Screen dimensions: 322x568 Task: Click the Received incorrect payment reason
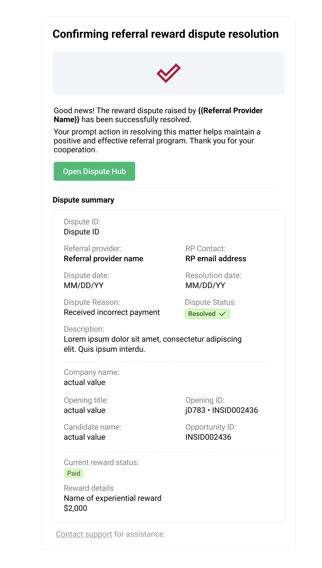click(x=112, y=312)
